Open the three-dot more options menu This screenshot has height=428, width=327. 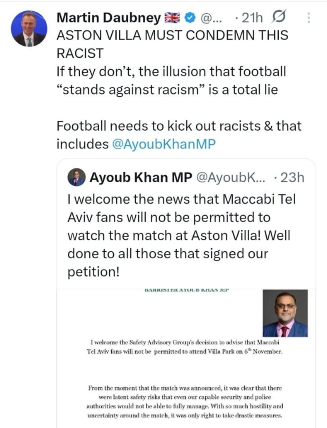(x=309, y=18)
